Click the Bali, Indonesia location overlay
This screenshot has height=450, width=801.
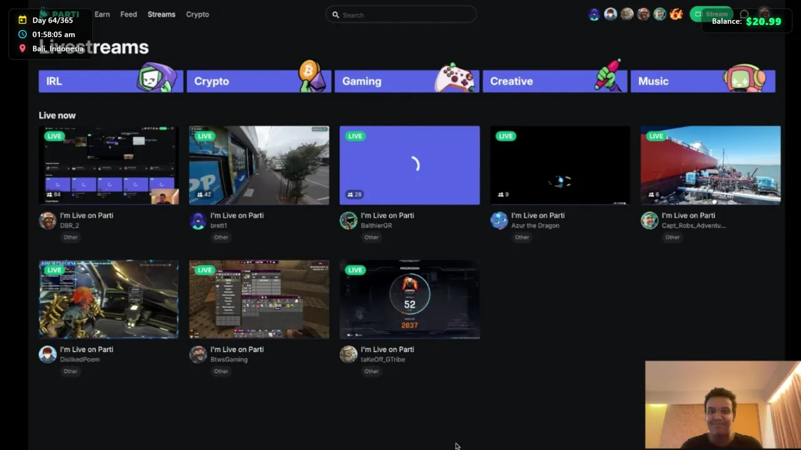point(58,49)
